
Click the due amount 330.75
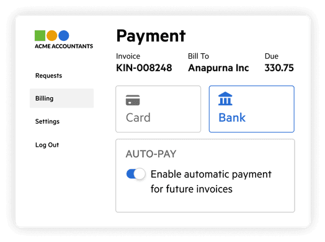click(x=279, y=68)
